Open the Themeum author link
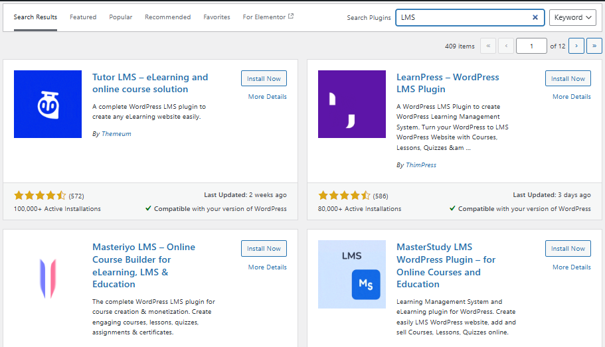 click(116, 134)
